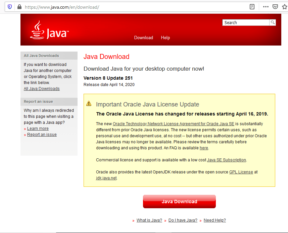Viewport: 288px width, 233px height.
Task: Open the page actions ellipsis menu
Action: (x=266, y=6)
